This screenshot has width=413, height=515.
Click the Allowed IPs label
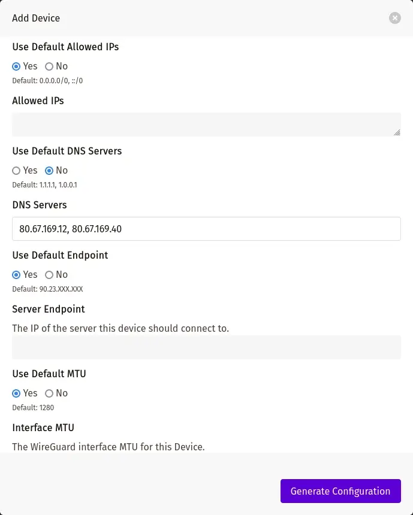[38, 101]
